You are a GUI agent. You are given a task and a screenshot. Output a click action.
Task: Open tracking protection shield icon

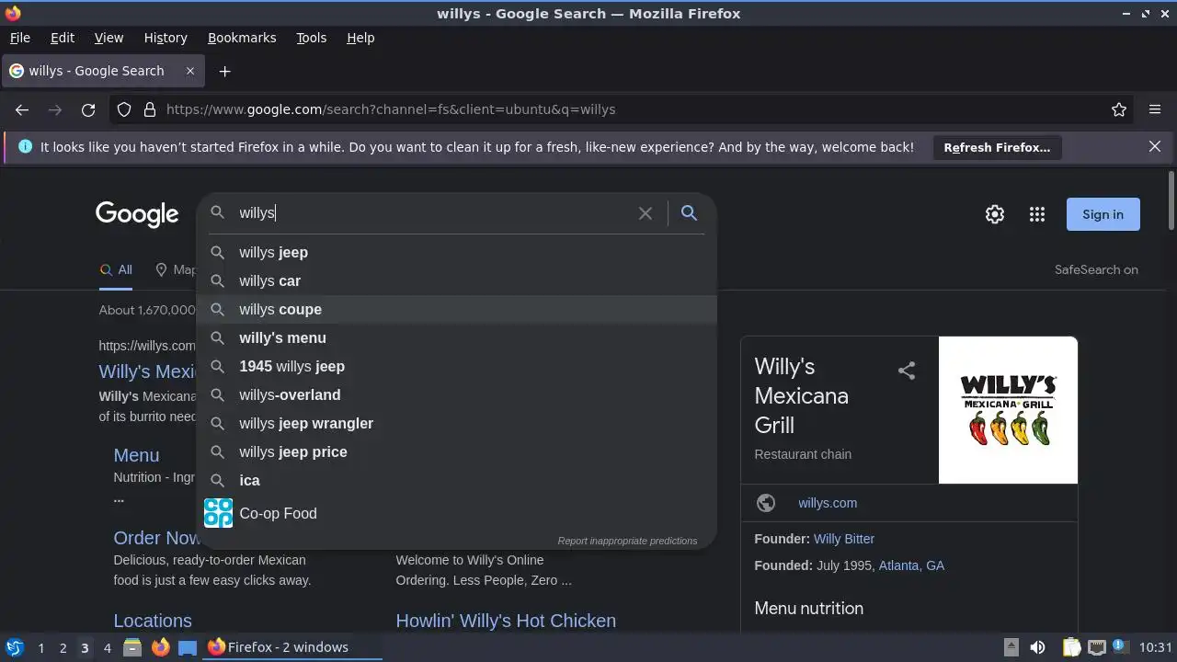coord(124,109)
